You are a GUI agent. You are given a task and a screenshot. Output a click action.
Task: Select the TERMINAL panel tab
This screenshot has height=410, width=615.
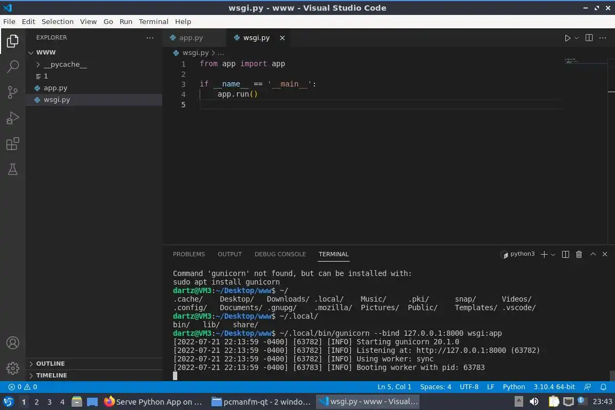(333, 254)
